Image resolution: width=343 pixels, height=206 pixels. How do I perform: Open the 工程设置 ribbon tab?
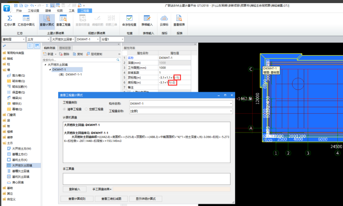[33, 11]
